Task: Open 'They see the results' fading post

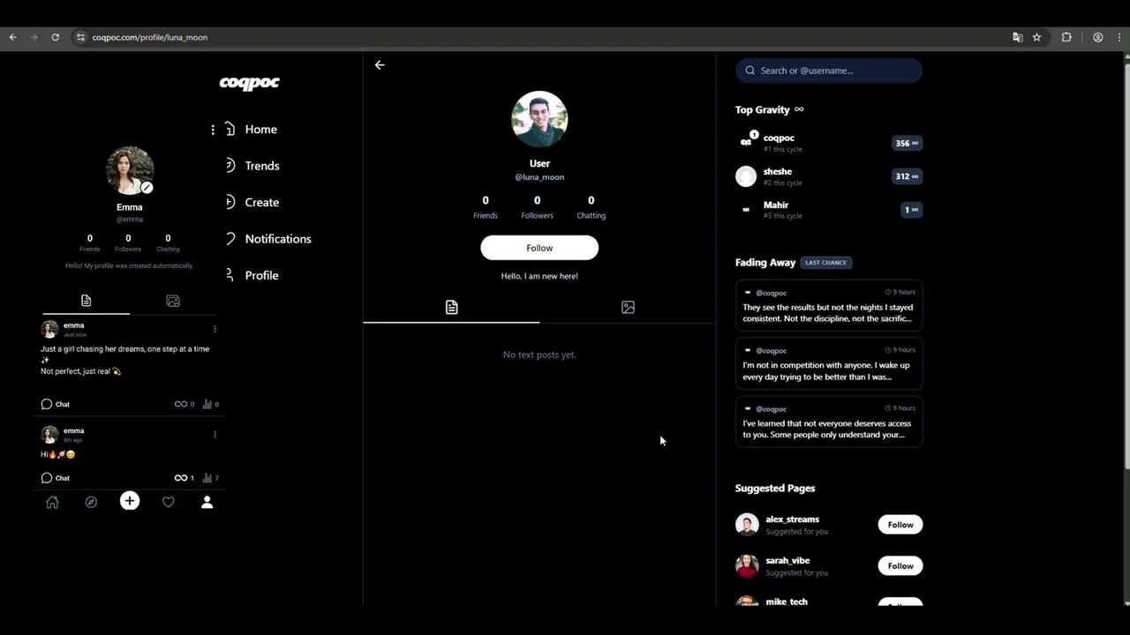Action: (829, 305)
